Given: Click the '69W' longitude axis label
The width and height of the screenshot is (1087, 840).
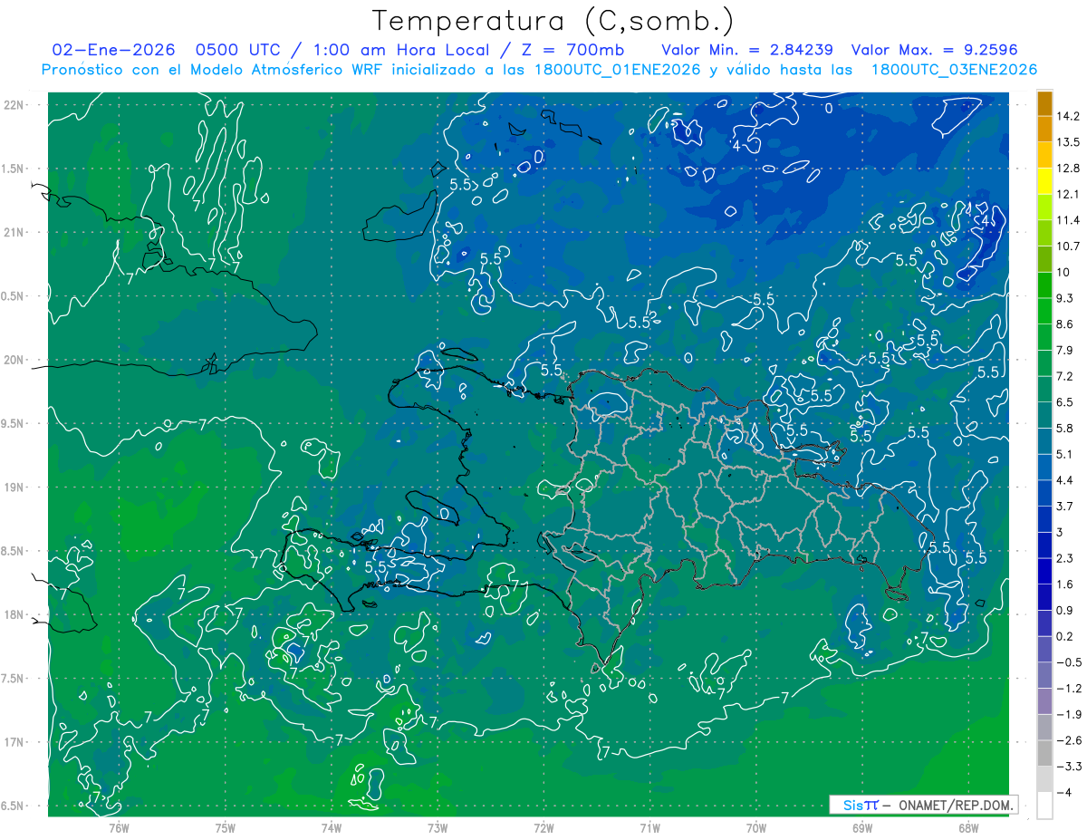Looking at the screenshot, I should [862, 828].
